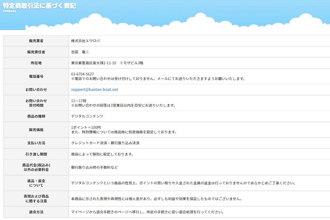
Task: Select the 支払い方法 row label
Action: tap(36, 143)
